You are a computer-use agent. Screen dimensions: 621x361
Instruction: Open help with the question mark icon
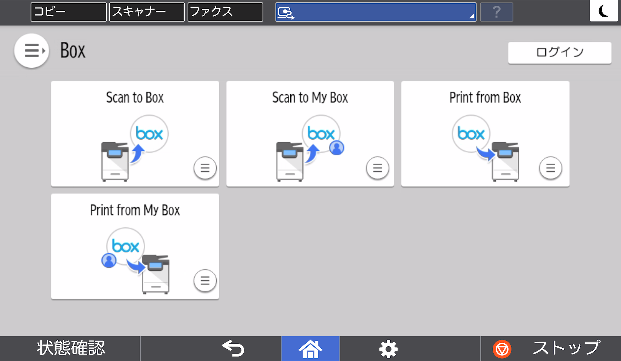click(x=497, y=12)
